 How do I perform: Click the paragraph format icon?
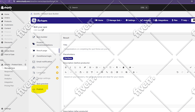[x=117, y=67]
